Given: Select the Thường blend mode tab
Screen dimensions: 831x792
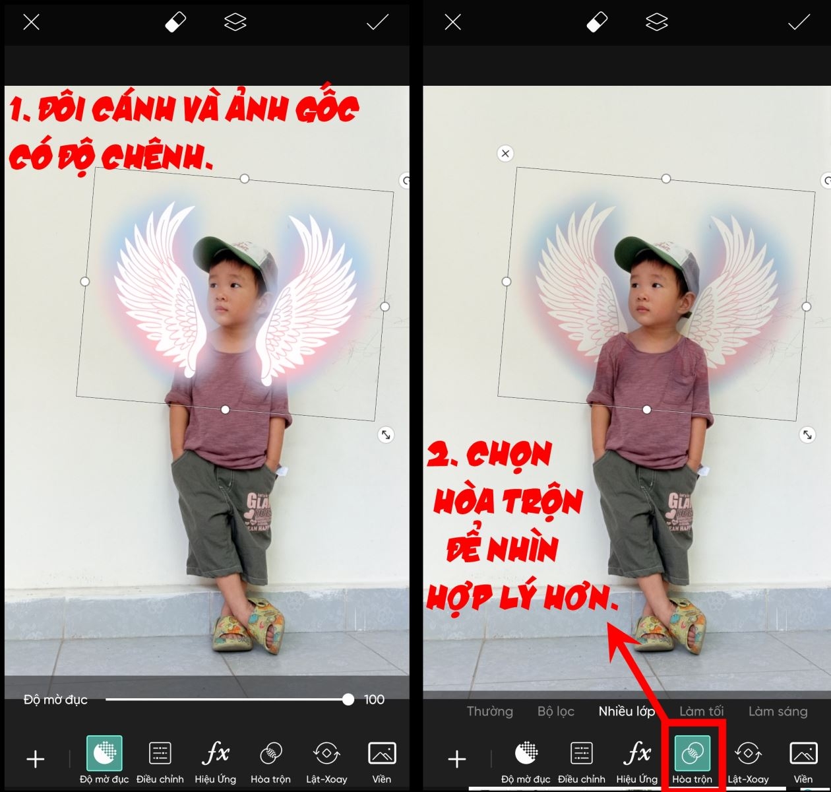Looking at the screenshot, I should [490, 711].
